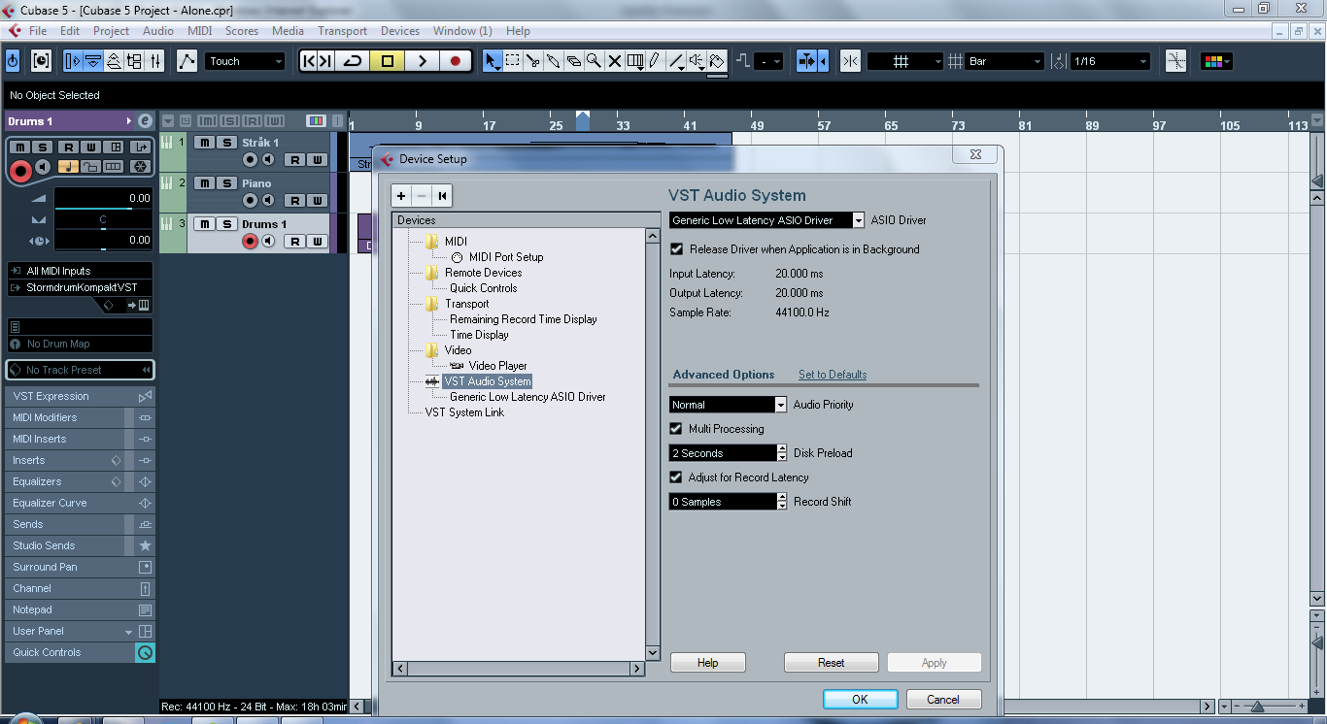The width and height of the screenshot is (1327, 724).
Task: Toggle the Cycle loop button
Action: point(353,61)
